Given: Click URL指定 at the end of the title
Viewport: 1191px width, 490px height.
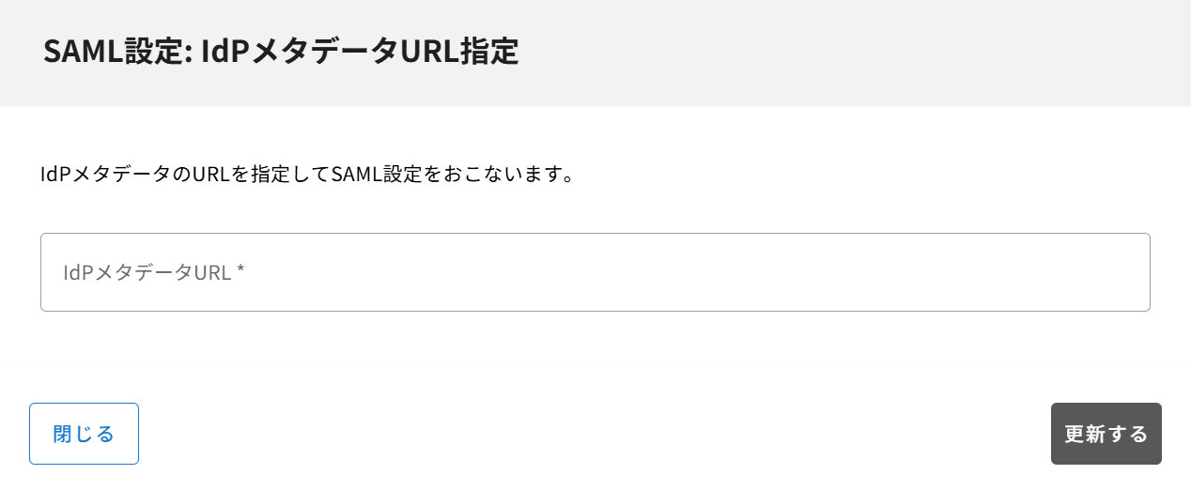Looking at the screenshot, I should point(460,52).
